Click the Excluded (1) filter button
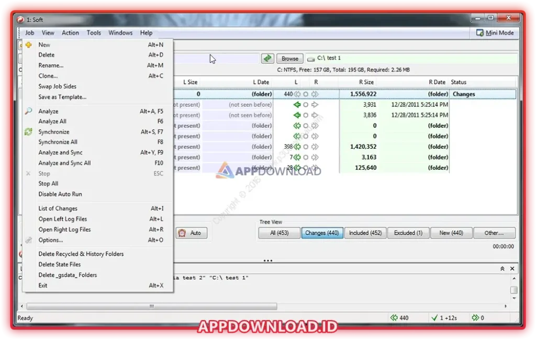 (x=408, y=233)
